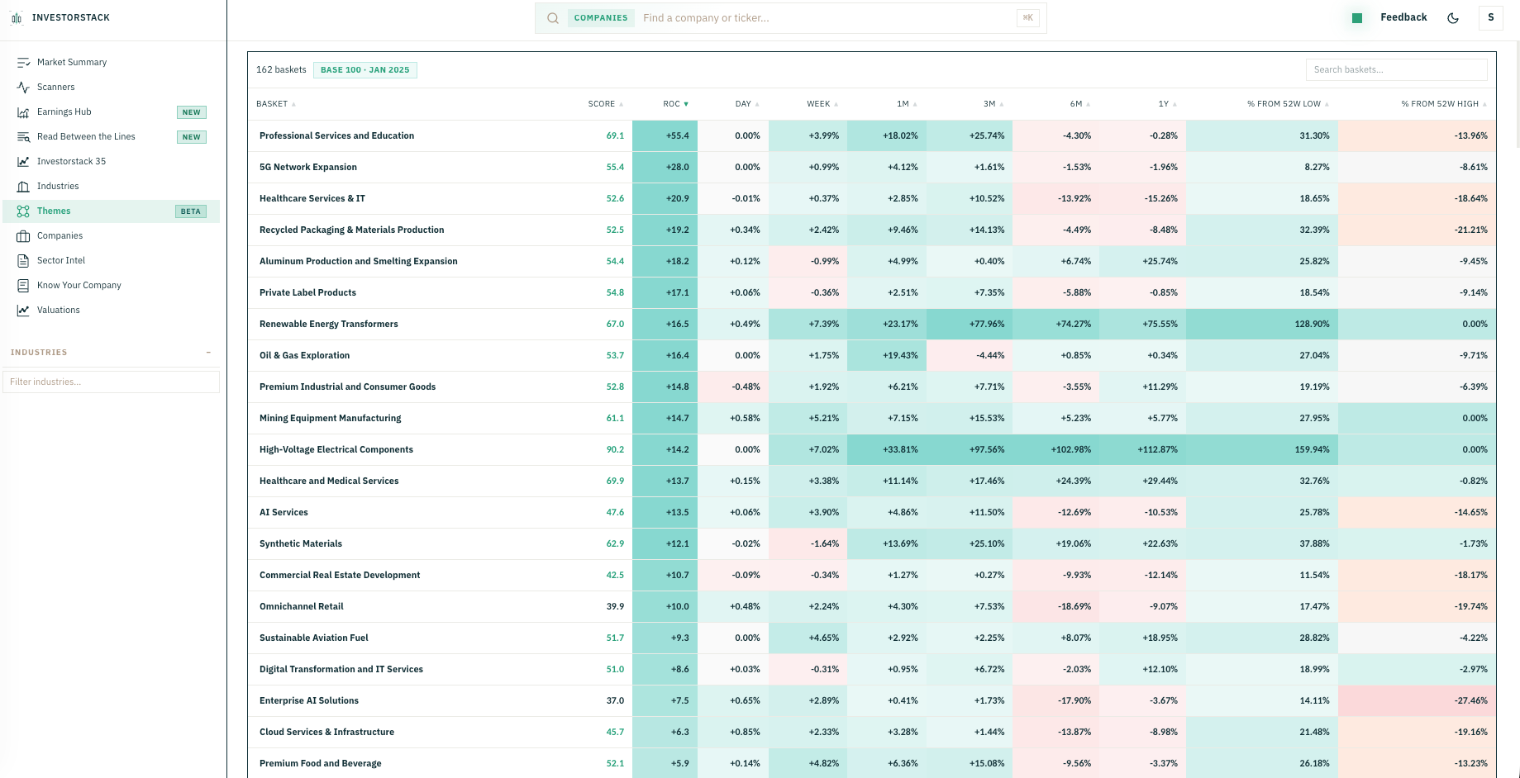Toggle dark mode moon icon
The width and height of the screenshot is (1520, 778).
point(1453,17)
